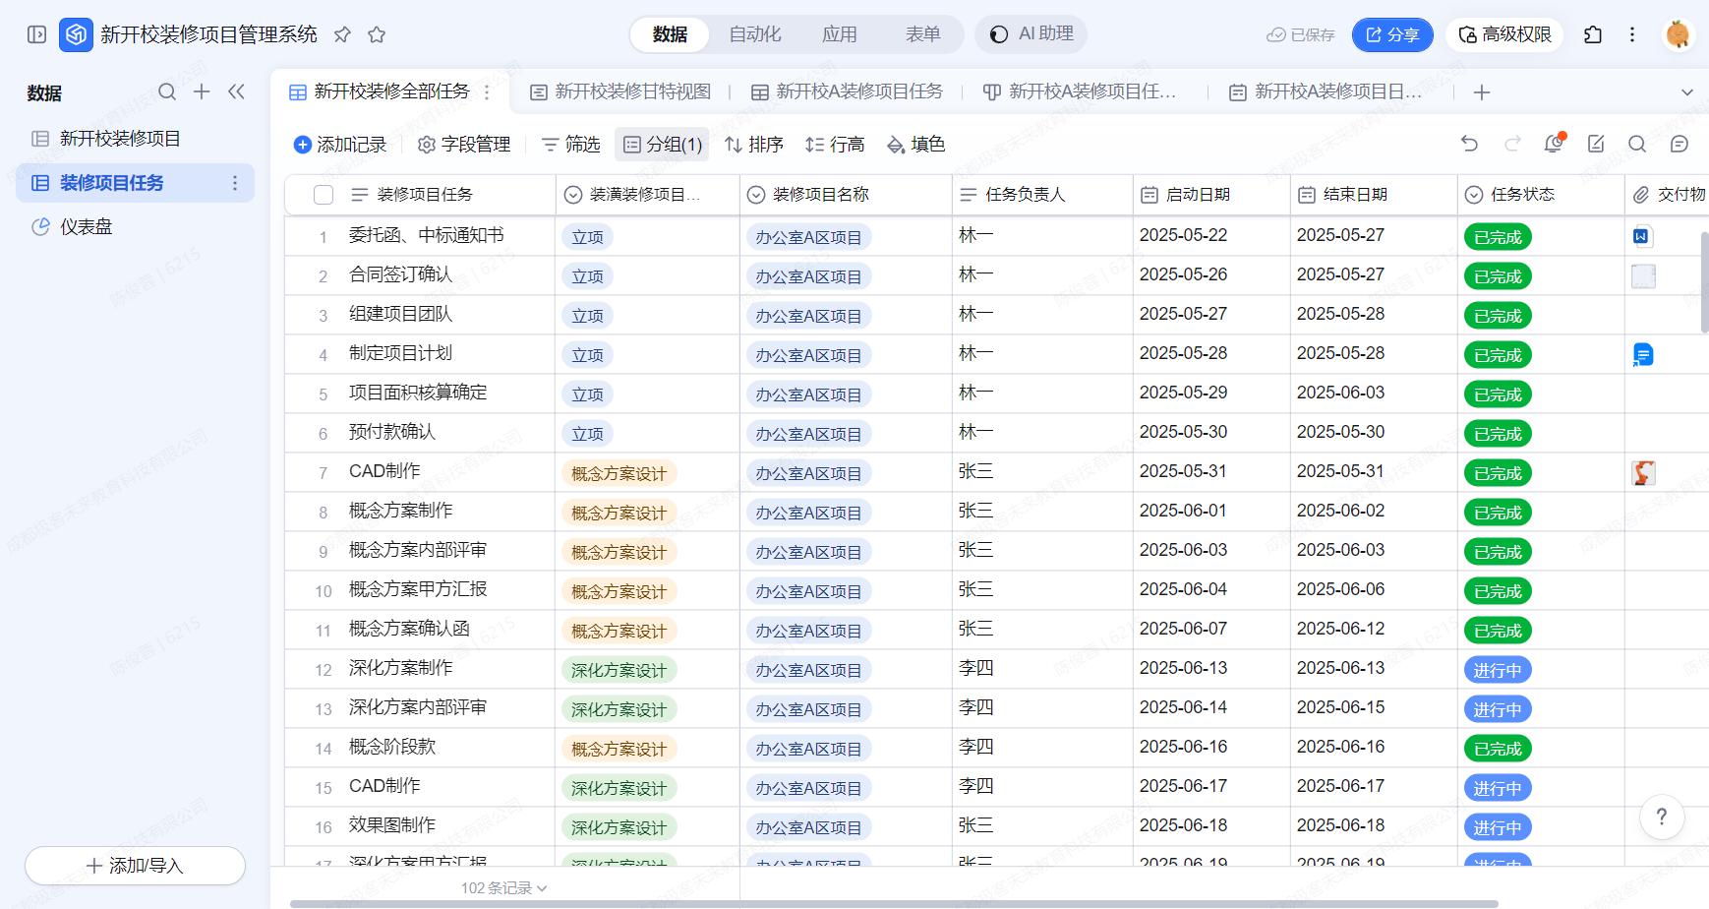Select 仪表盘 in the sidebar
The width and height of the screenshot is (1709, 909).
click(x=87, y=226)
